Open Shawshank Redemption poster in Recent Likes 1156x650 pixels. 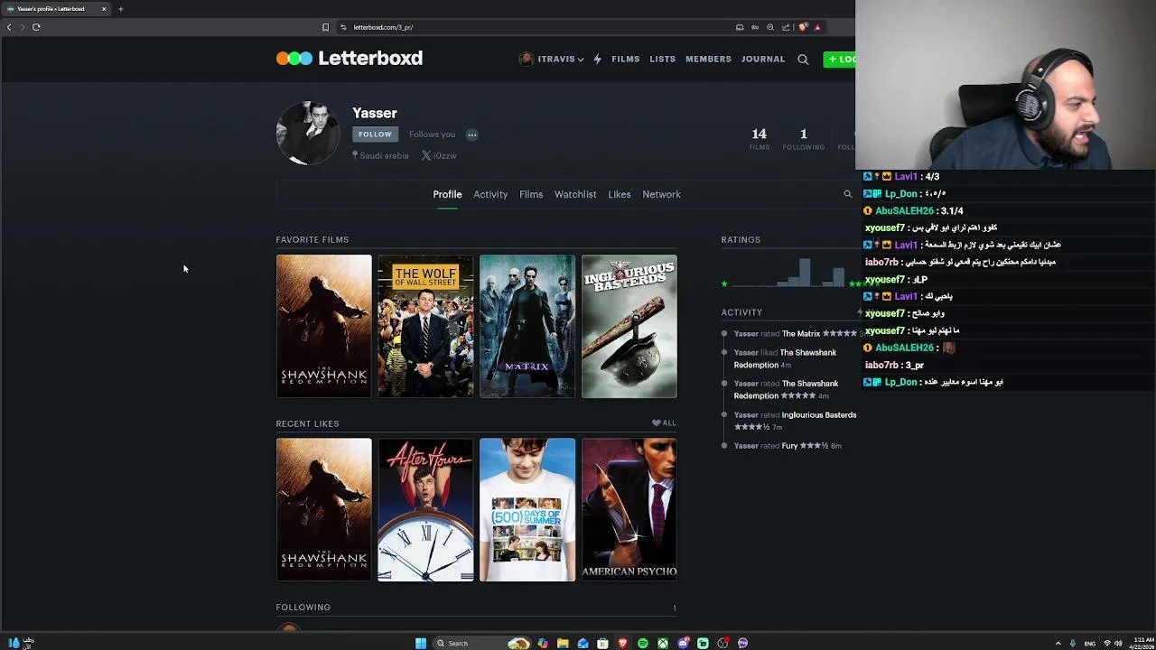pyautogui.click(x=323, y=510)
